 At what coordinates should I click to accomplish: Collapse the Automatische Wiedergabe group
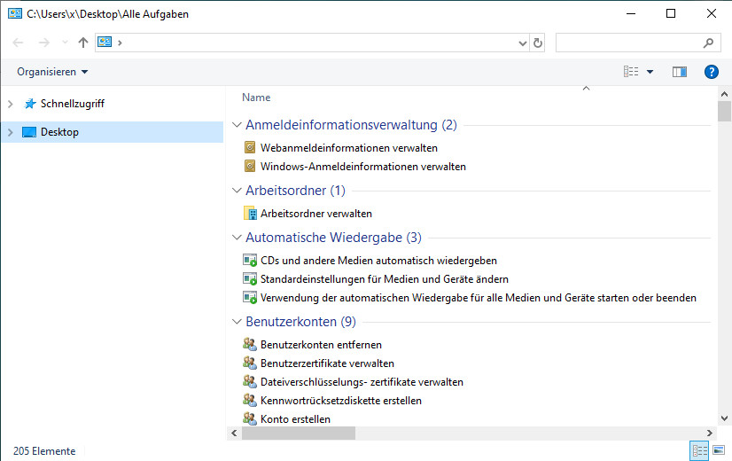click(237, 238)
